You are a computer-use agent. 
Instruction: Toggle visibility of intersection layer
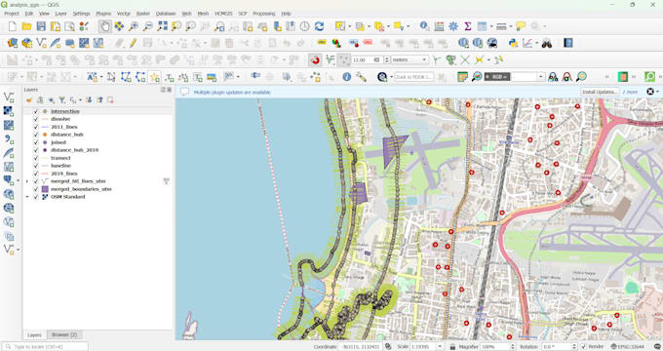pos(35,111)
